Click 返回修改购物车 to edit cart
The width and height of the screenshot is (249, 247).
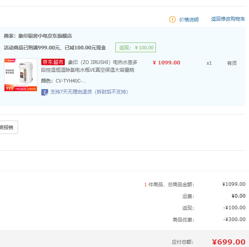point(228,19)
